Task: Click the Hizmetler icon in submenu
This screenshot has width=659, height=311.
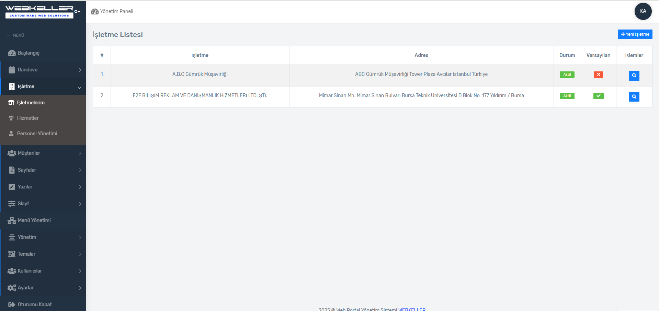Action: [x=11, y=118]
